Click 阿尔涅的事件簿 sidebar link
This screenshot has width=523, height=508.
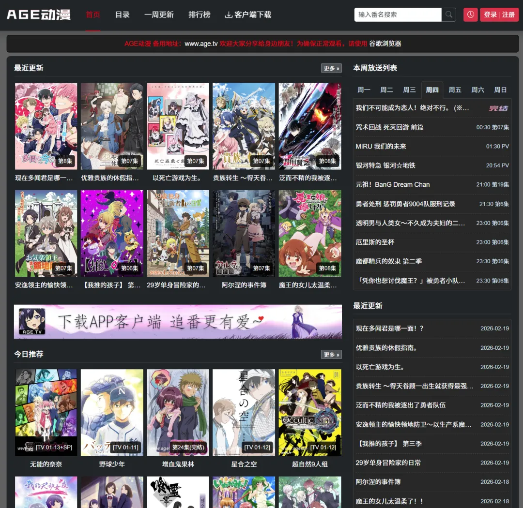pyautogui.click(x=378, y=482)
